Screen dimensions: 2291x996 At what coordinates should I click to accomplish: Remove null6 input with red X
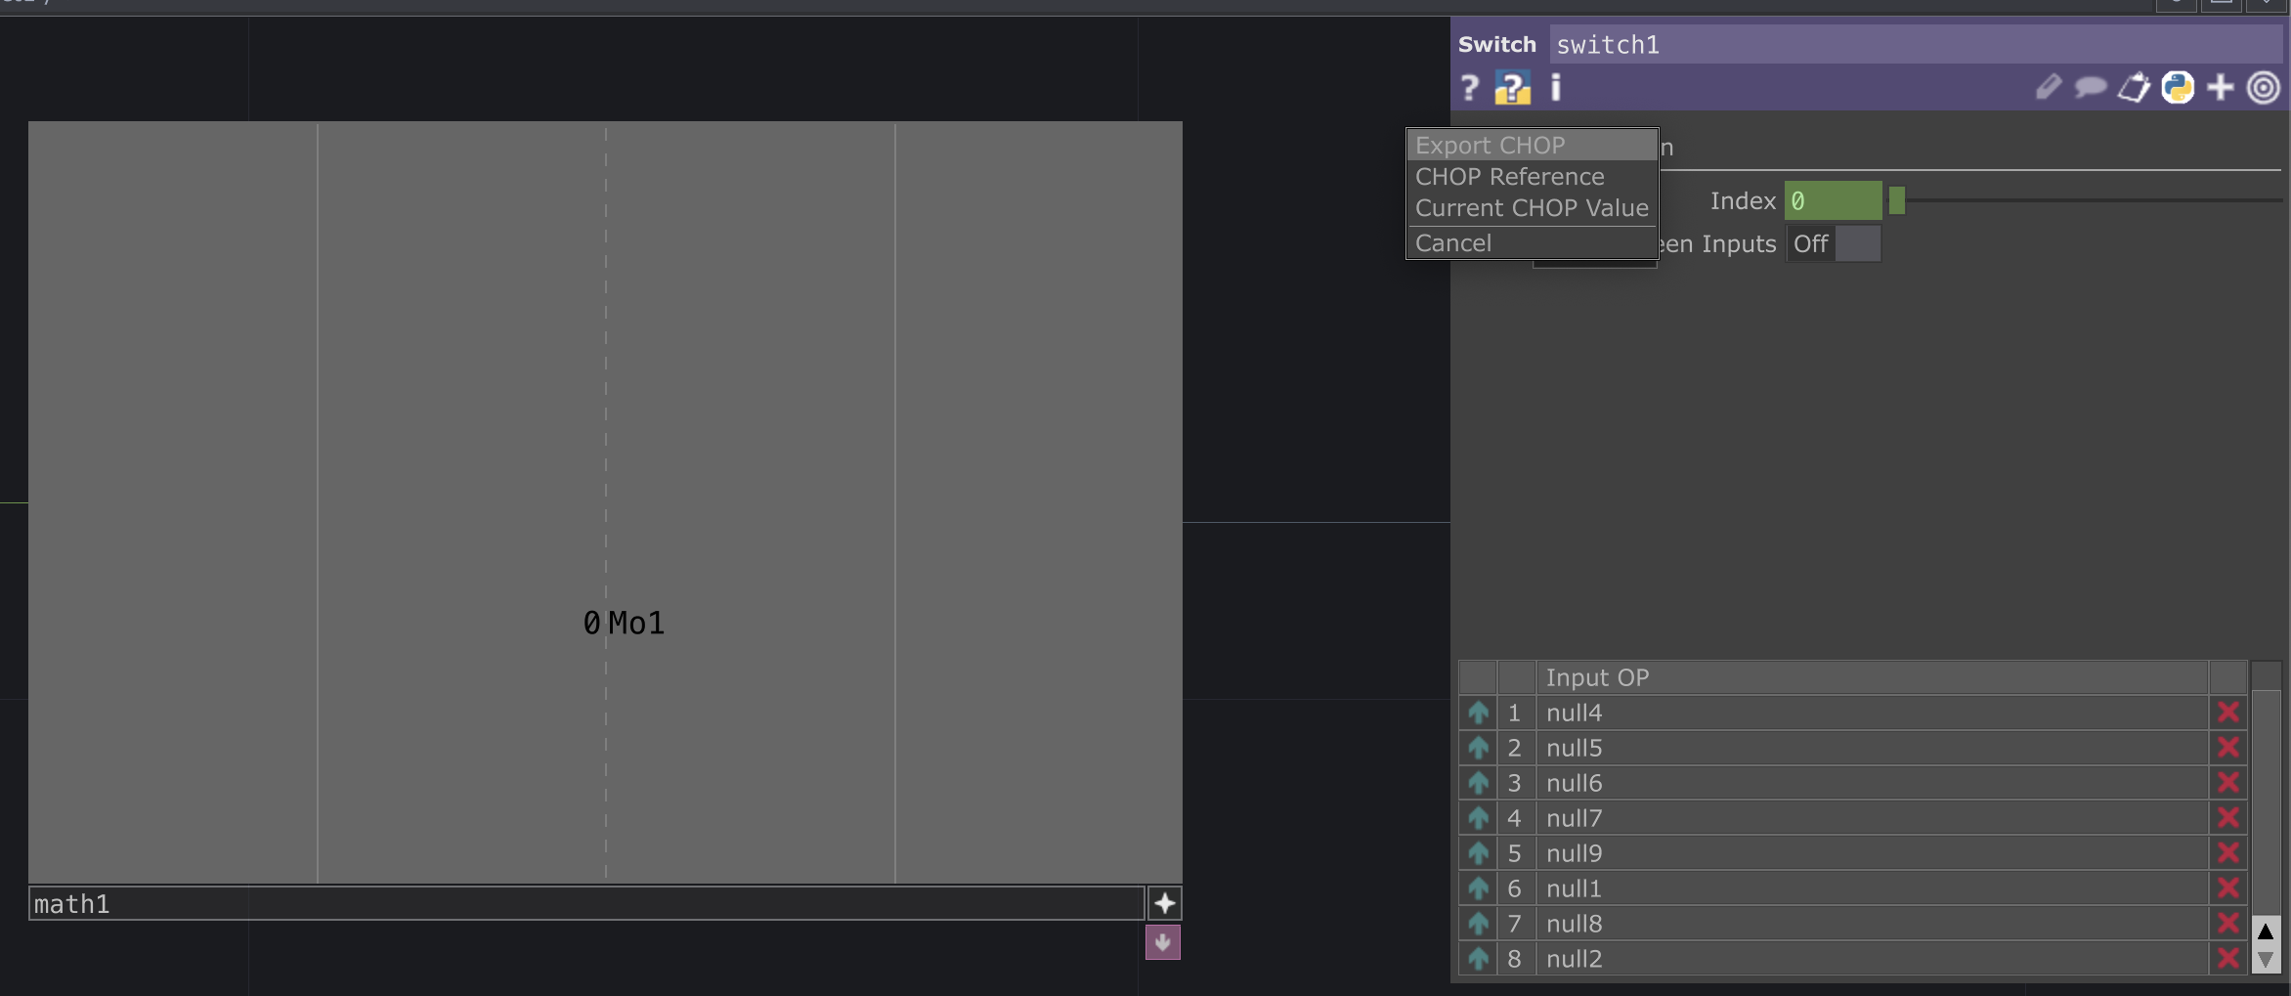pyautogui.click(x=2228, y=783)
